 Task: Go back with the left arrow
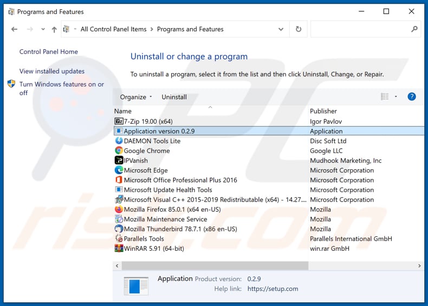point(15,29)
